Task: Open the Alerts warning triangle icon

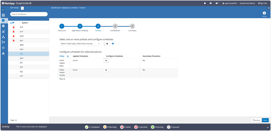Action: pos(3,53)
